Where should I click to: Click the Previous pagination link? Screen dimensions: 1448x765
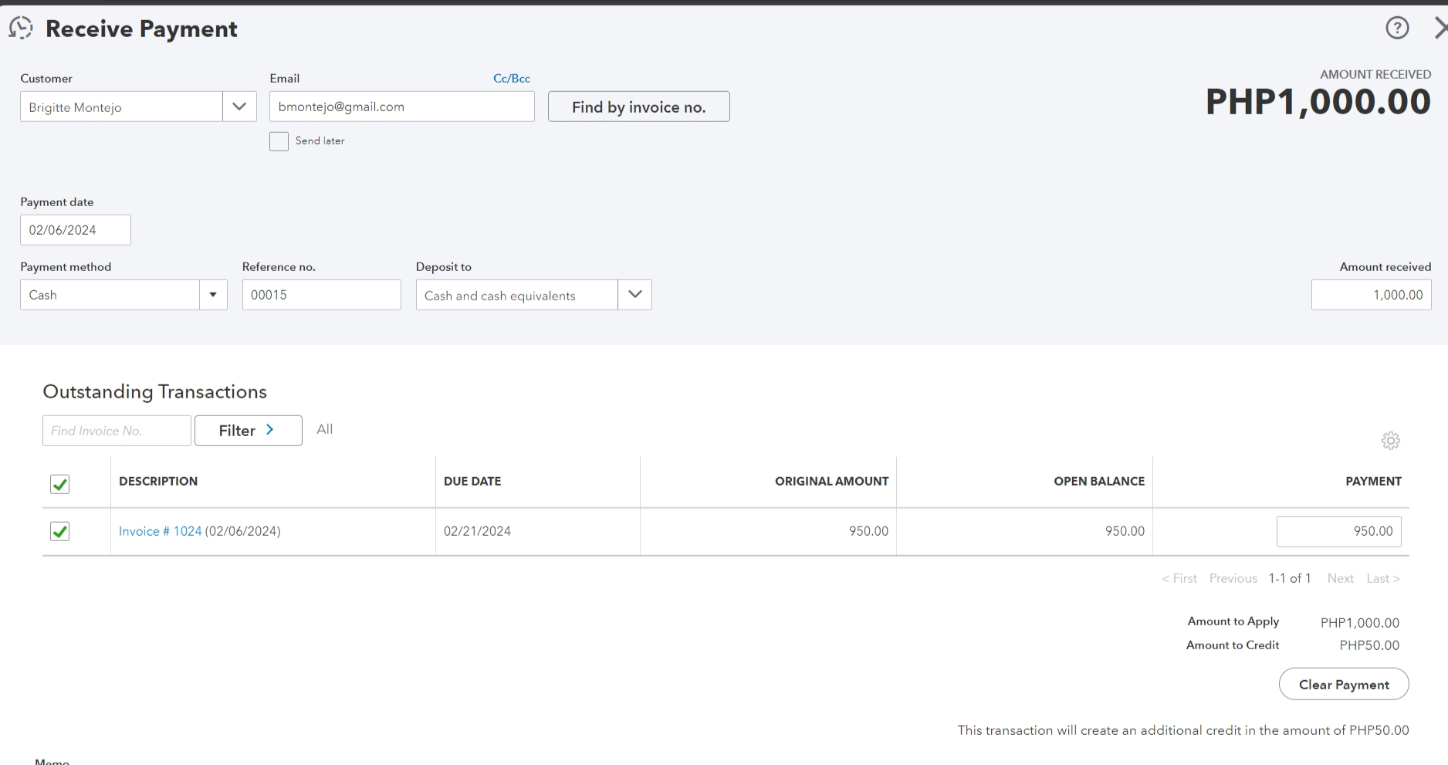tap(1233, 578)
